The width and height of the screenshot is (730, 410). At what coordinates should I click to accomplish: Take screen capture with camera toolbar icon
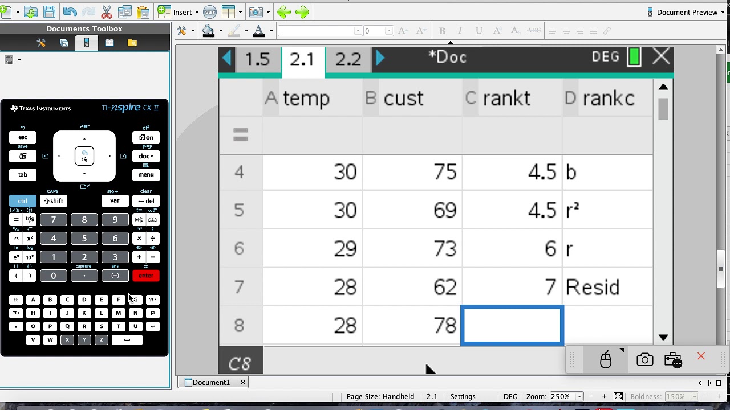point(256,12)
